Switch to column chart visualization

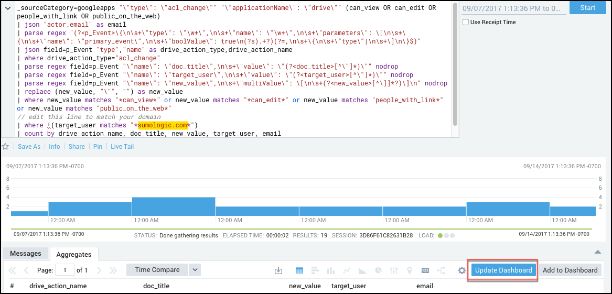[x=331, y=270]
